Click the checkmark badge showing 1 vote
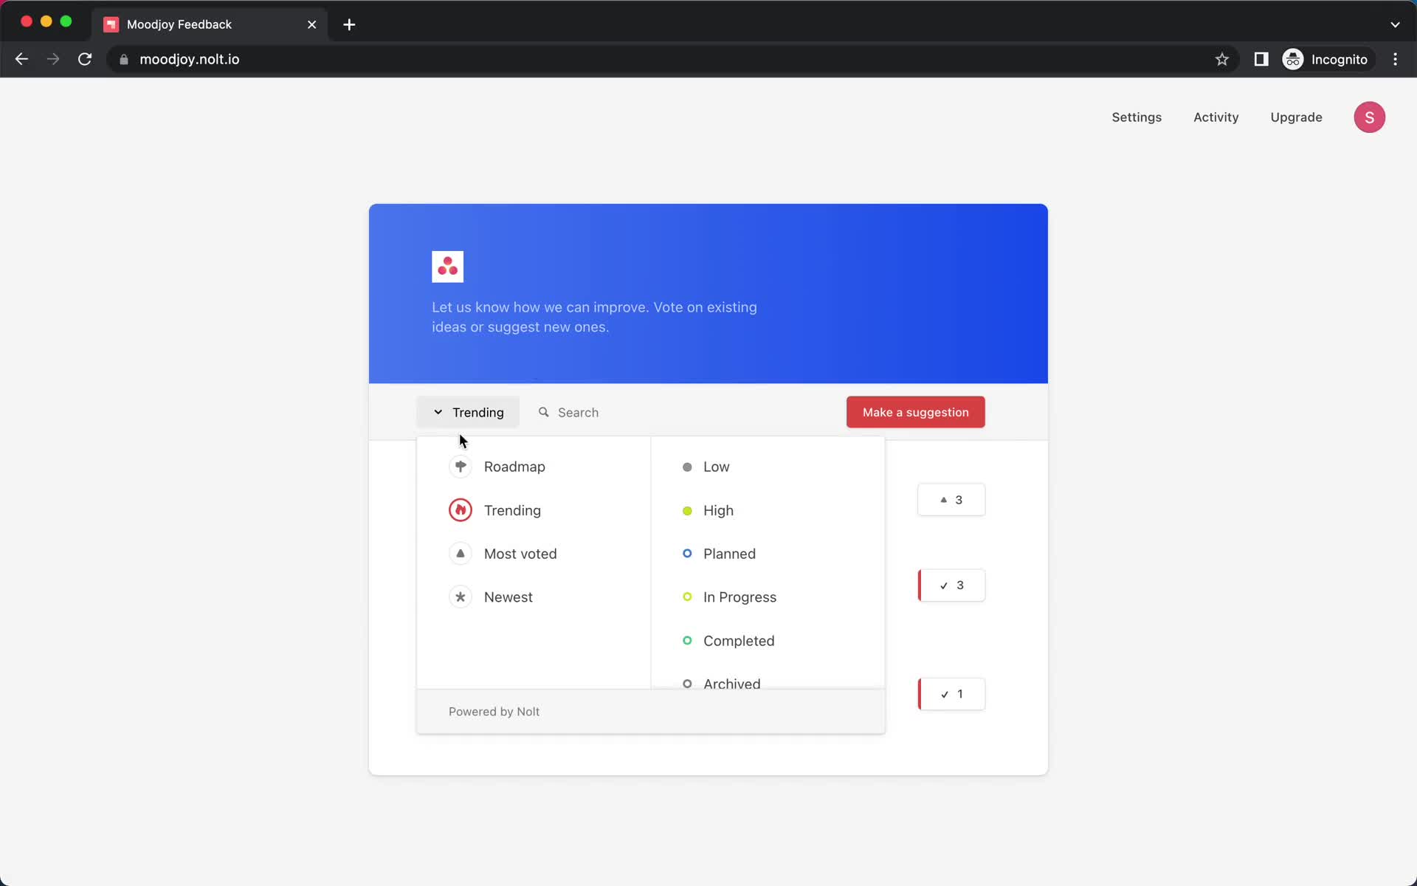The image size is (1417, 886). [x=950, y=693]
